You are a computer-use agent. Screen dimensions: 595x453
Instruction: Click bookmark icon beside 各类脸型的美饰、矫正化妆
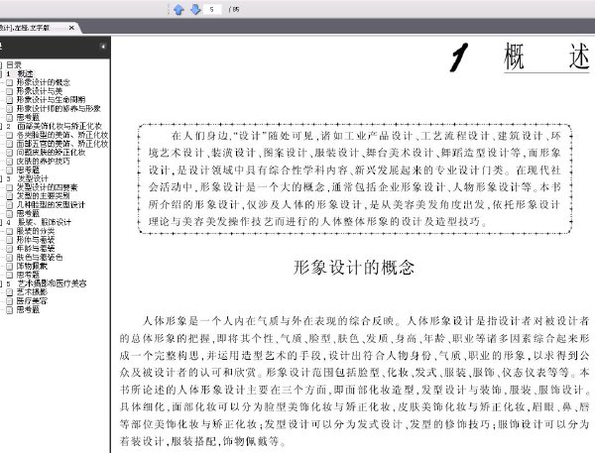pos(10,135)
